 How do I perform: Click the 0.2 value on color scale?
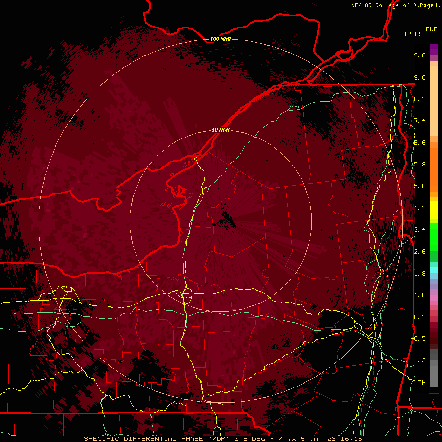coord(420,317)
